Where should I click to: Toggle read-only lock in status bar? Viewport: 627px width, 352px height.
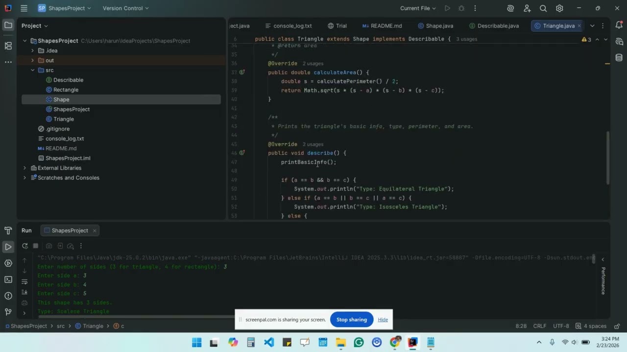pyautogui.click(x=617, y=326)
